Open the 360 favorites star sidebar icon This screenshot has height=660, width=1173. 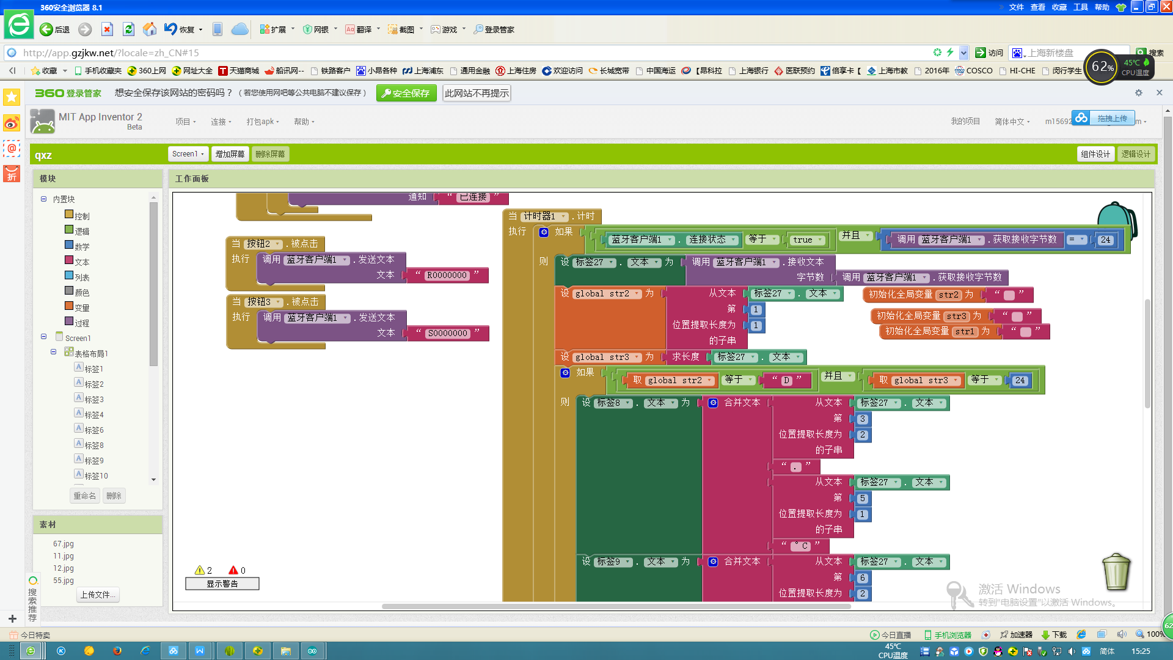[12, 97]
